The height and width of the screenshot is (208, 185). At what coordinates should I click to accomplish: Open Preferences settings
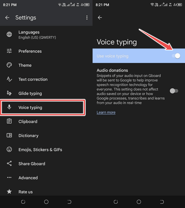tap(46, 51)
